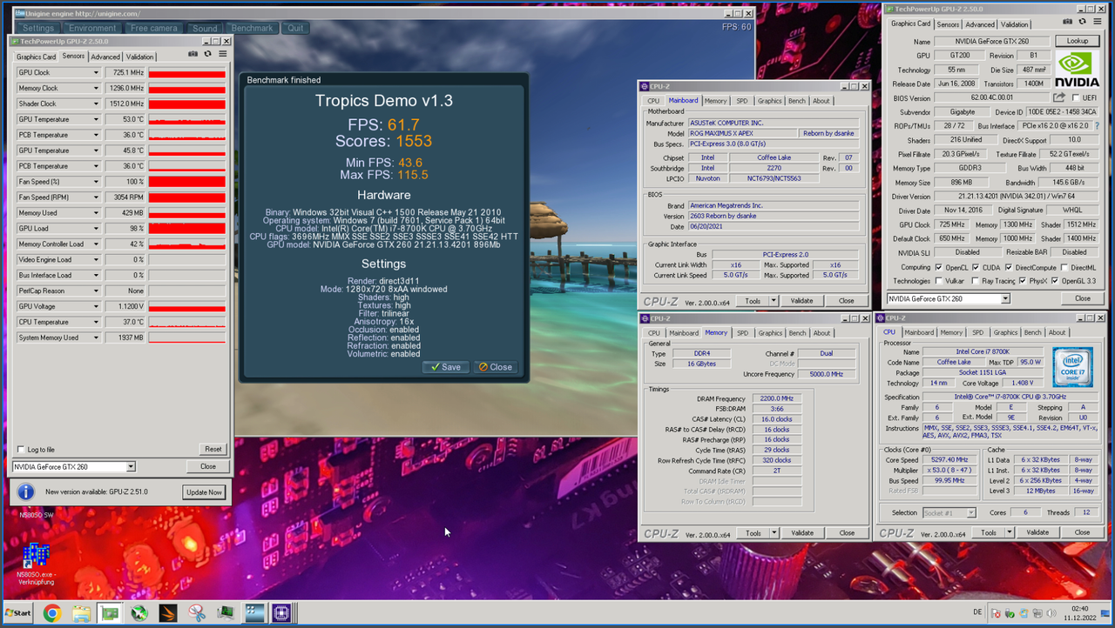
Task: Click the Benchmark menu in Unigine engine window
Action: [x=252, y=28]
